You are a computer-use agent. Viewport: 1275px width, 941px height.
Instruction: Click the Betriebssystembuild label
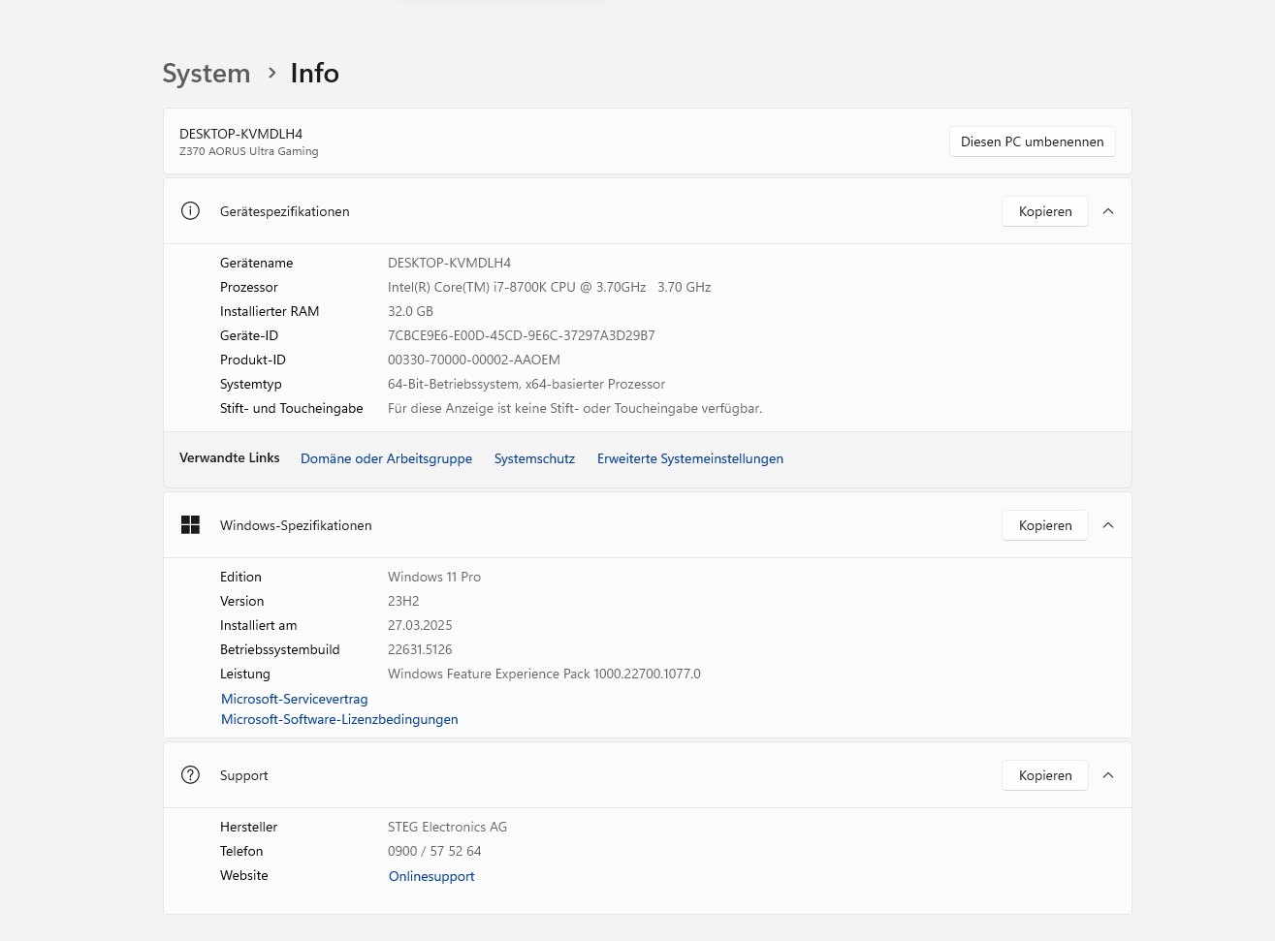point(279,649)
